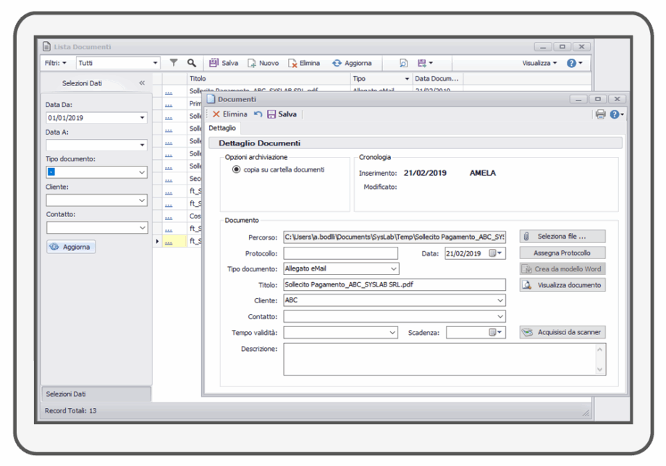Click the printer icon in Documenti window
This screenshot has width=666, height=466.
click(600, 114)
